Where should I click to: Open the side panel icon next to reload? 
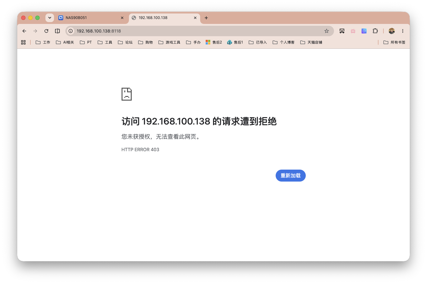coord(57,31)
